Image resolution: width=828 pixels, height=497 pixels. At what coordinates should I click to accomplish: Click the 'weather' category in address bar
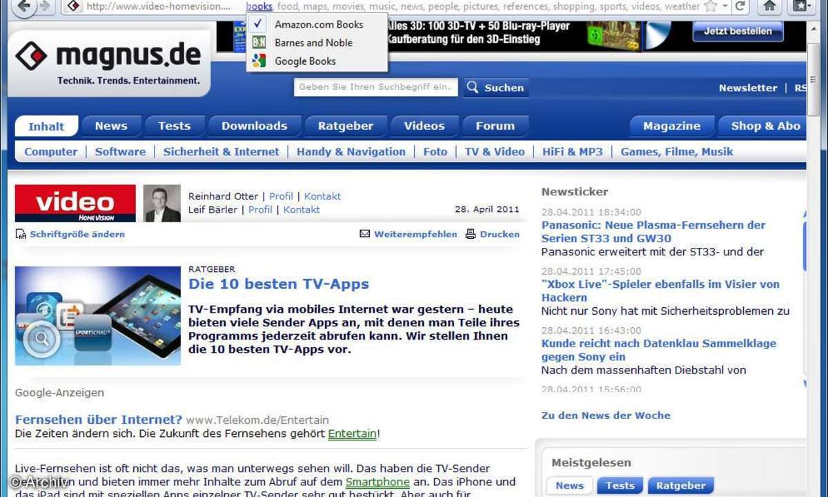point(682,6)
